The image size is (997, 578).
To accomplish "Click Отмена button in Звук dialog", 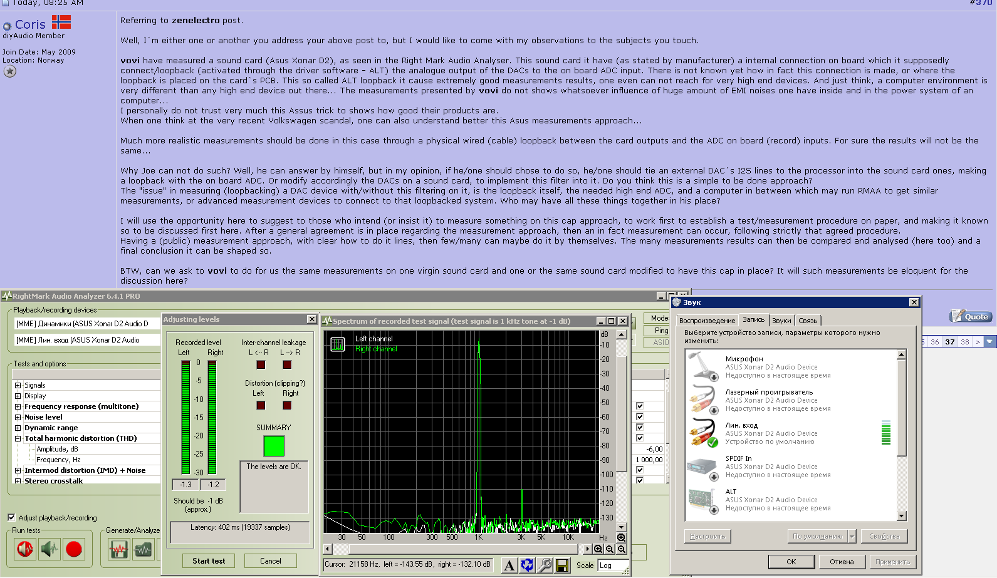I will coord(842,562).
